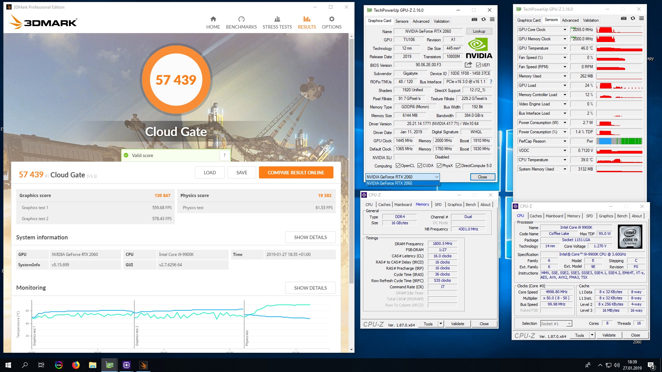Viewport: 662px width, 372px height.
Task: Click the NVIDIA logo in GPU-Z
Action: 479,49
